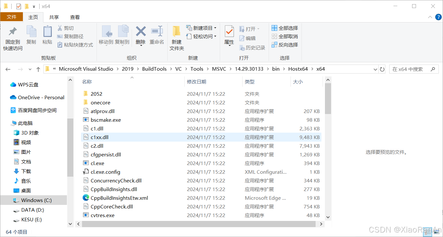Open 百度网盘同步空间 in navigation pane

click(x=33, y=110)
